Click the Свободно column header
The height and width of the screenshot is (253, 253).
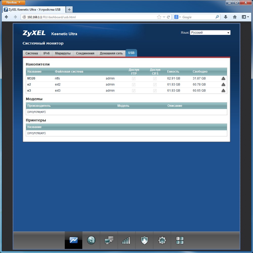tap(200, 72)
